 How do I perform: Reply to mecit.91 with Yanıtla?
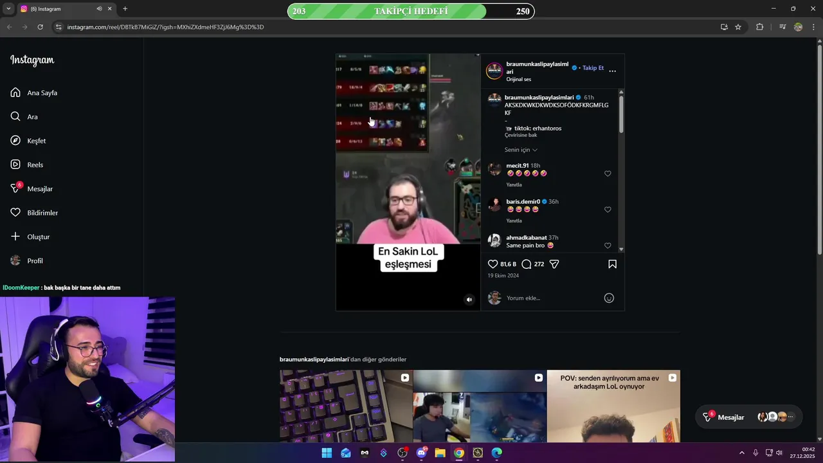pyautogui.click(x=514, y=185)
